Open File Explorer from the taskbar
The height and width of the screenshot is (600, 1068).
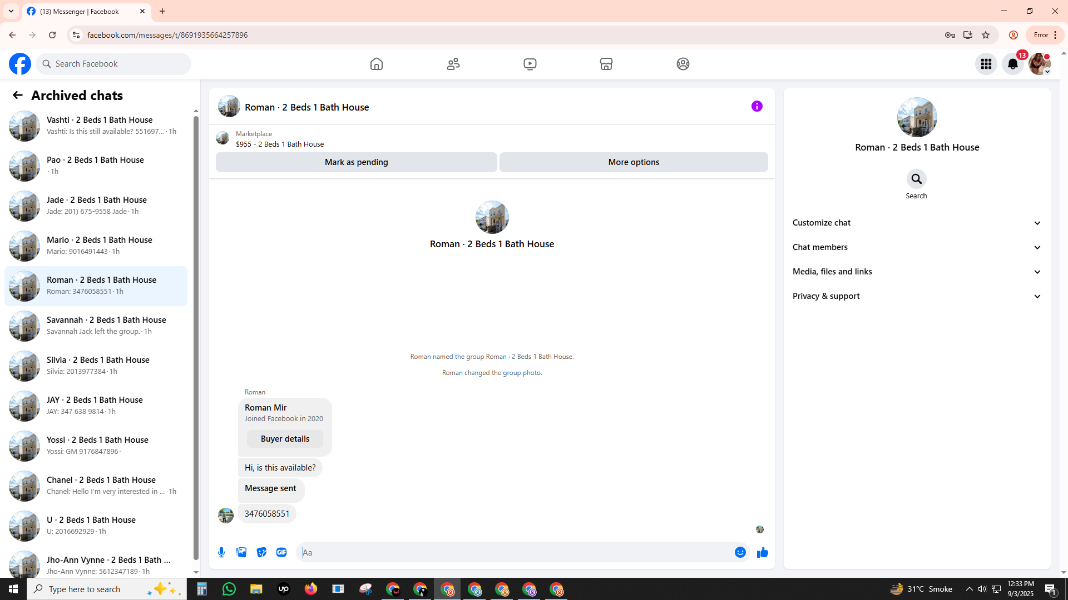pyautogui.click(x=256, y=589)
